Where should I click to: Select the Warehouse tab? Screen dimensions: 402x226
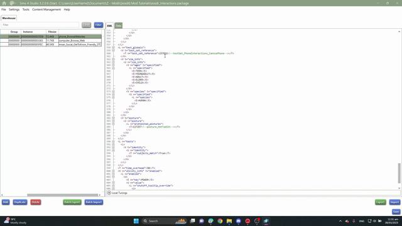click(9, 18)
